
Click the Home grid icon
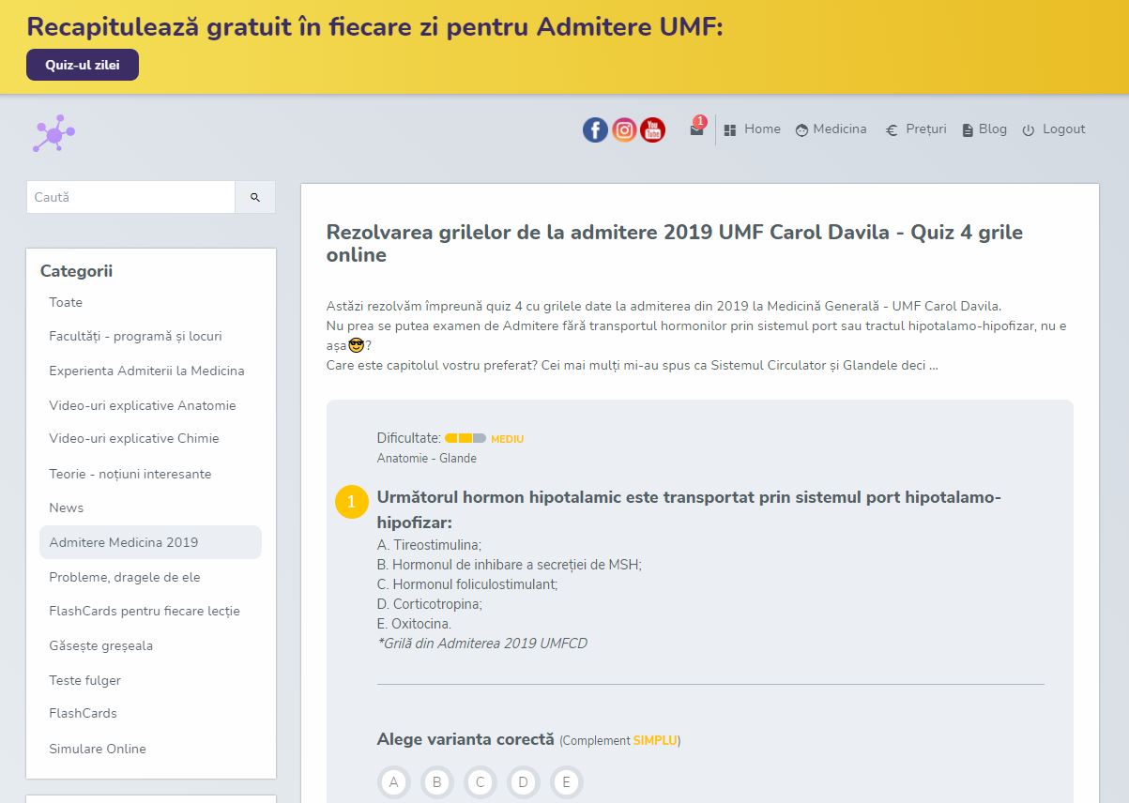[x=730, y=130]
